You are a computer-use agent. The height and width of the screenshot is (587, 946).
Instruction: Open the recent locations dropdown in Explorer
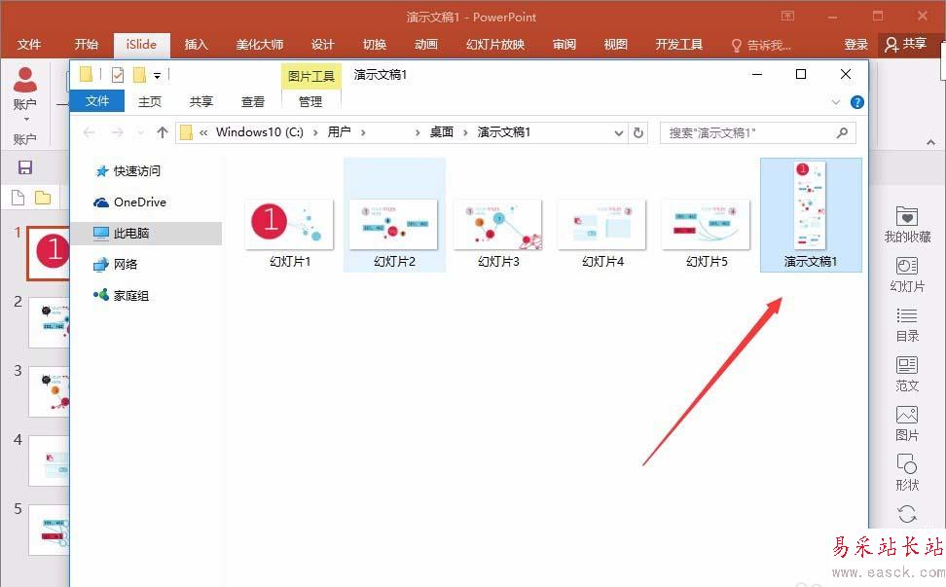(140, 132)
